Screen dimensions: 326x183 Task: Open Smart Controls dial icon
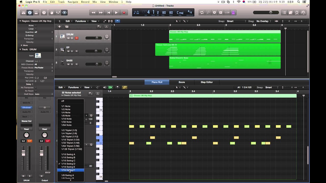point(52,12)
